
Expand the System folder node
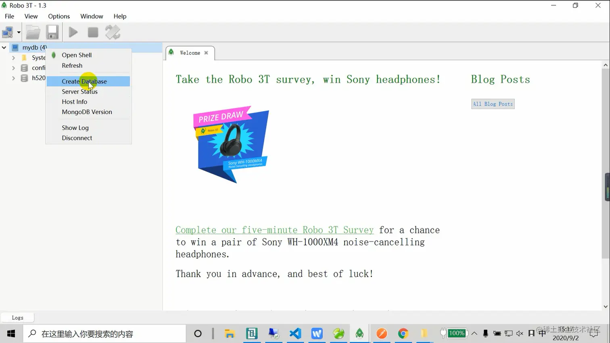pyautogui.click(x=13, y=58)
